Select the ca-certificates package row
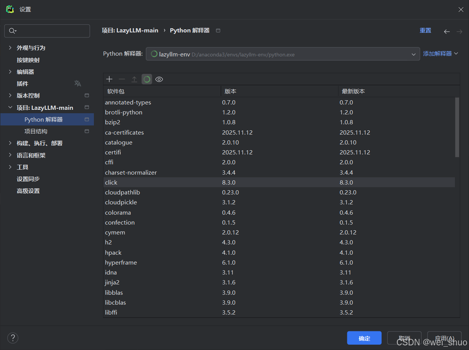Viewport: 469px width, 350px height. tap(279, 132)
